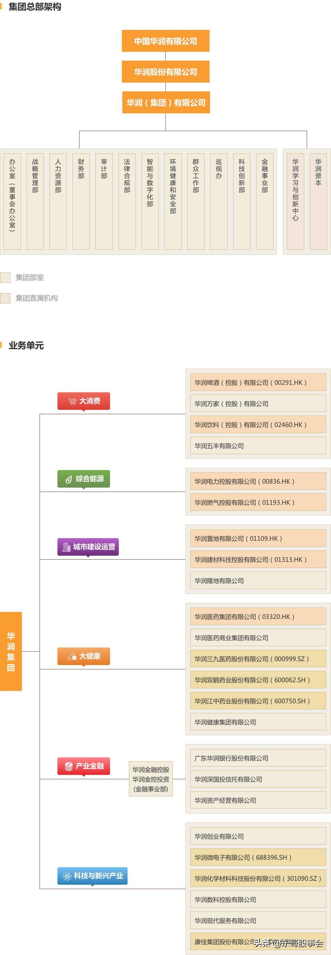Click the 华润资本 column
The width and height of the screenshot is (331, 955).
coord(318,202)
